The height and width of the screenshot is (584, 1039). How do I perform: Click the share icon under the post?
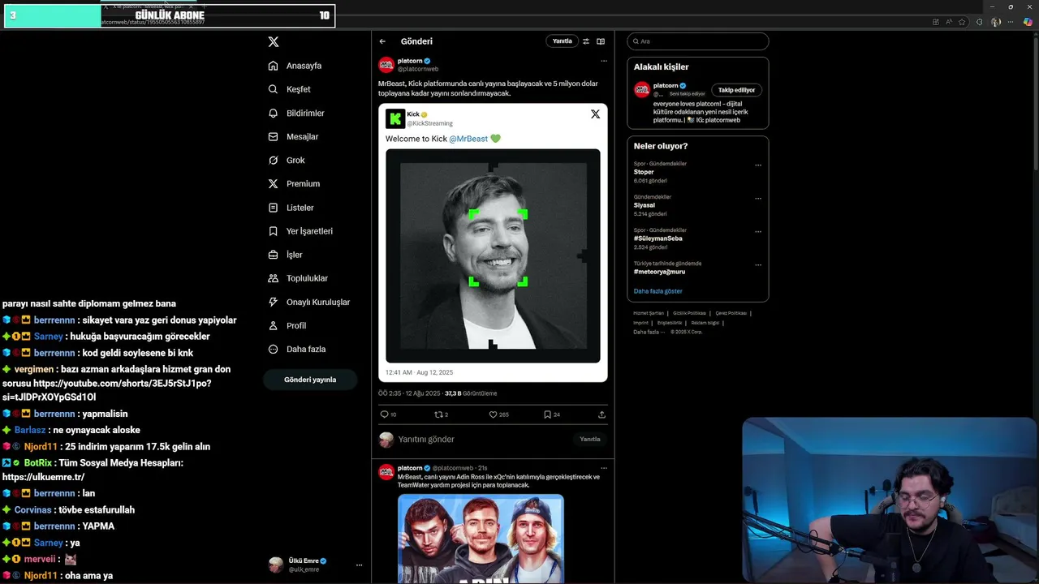(x=601, y=414)
